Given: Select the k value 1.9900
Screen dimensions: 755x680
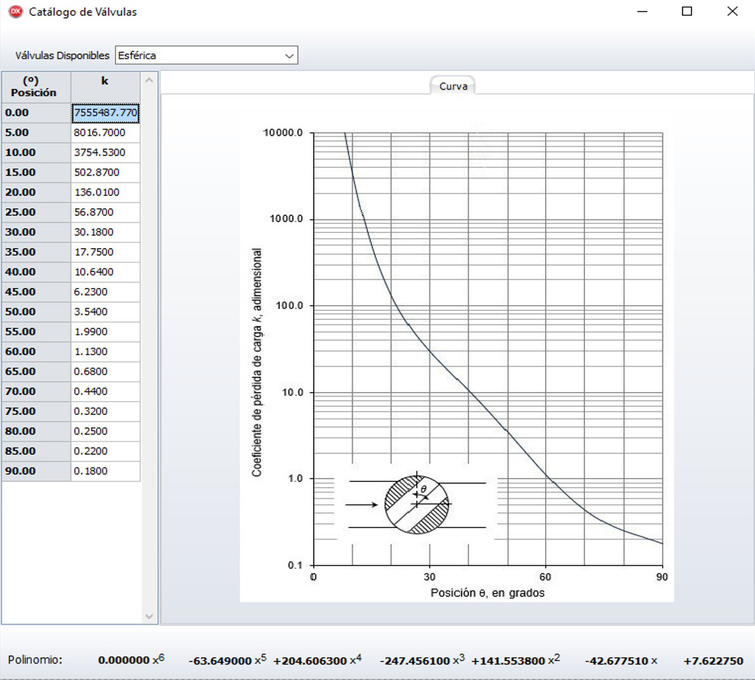Looking at the screenshot, I should [105, 332].
